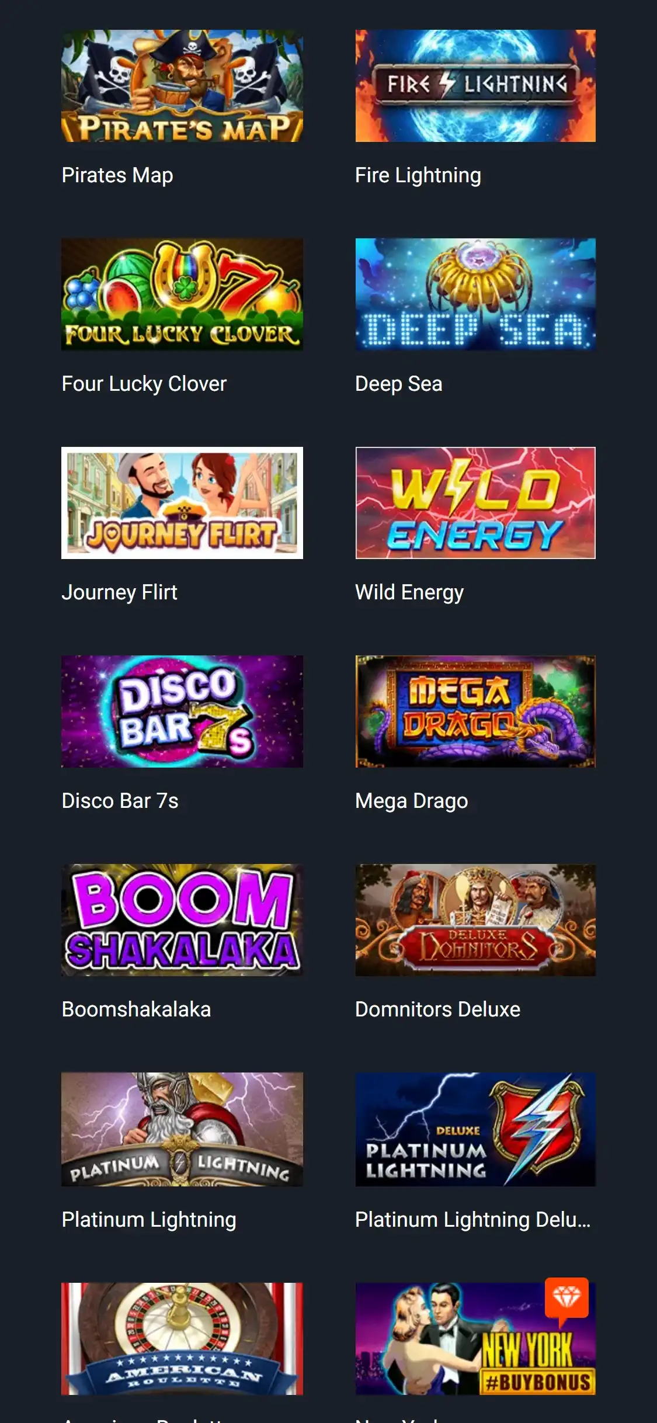
Task: Select the Mega Drago game image
Action: 475,711
